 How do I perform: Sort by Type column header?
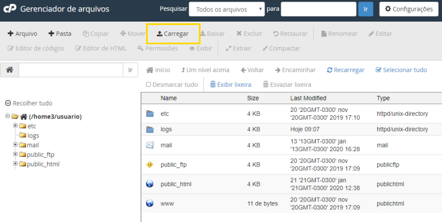383,98
